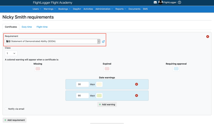The width and height of the screenshot is (214, 124).
Task: Change the 30 days warning color swatch
Action: (99, 84)
